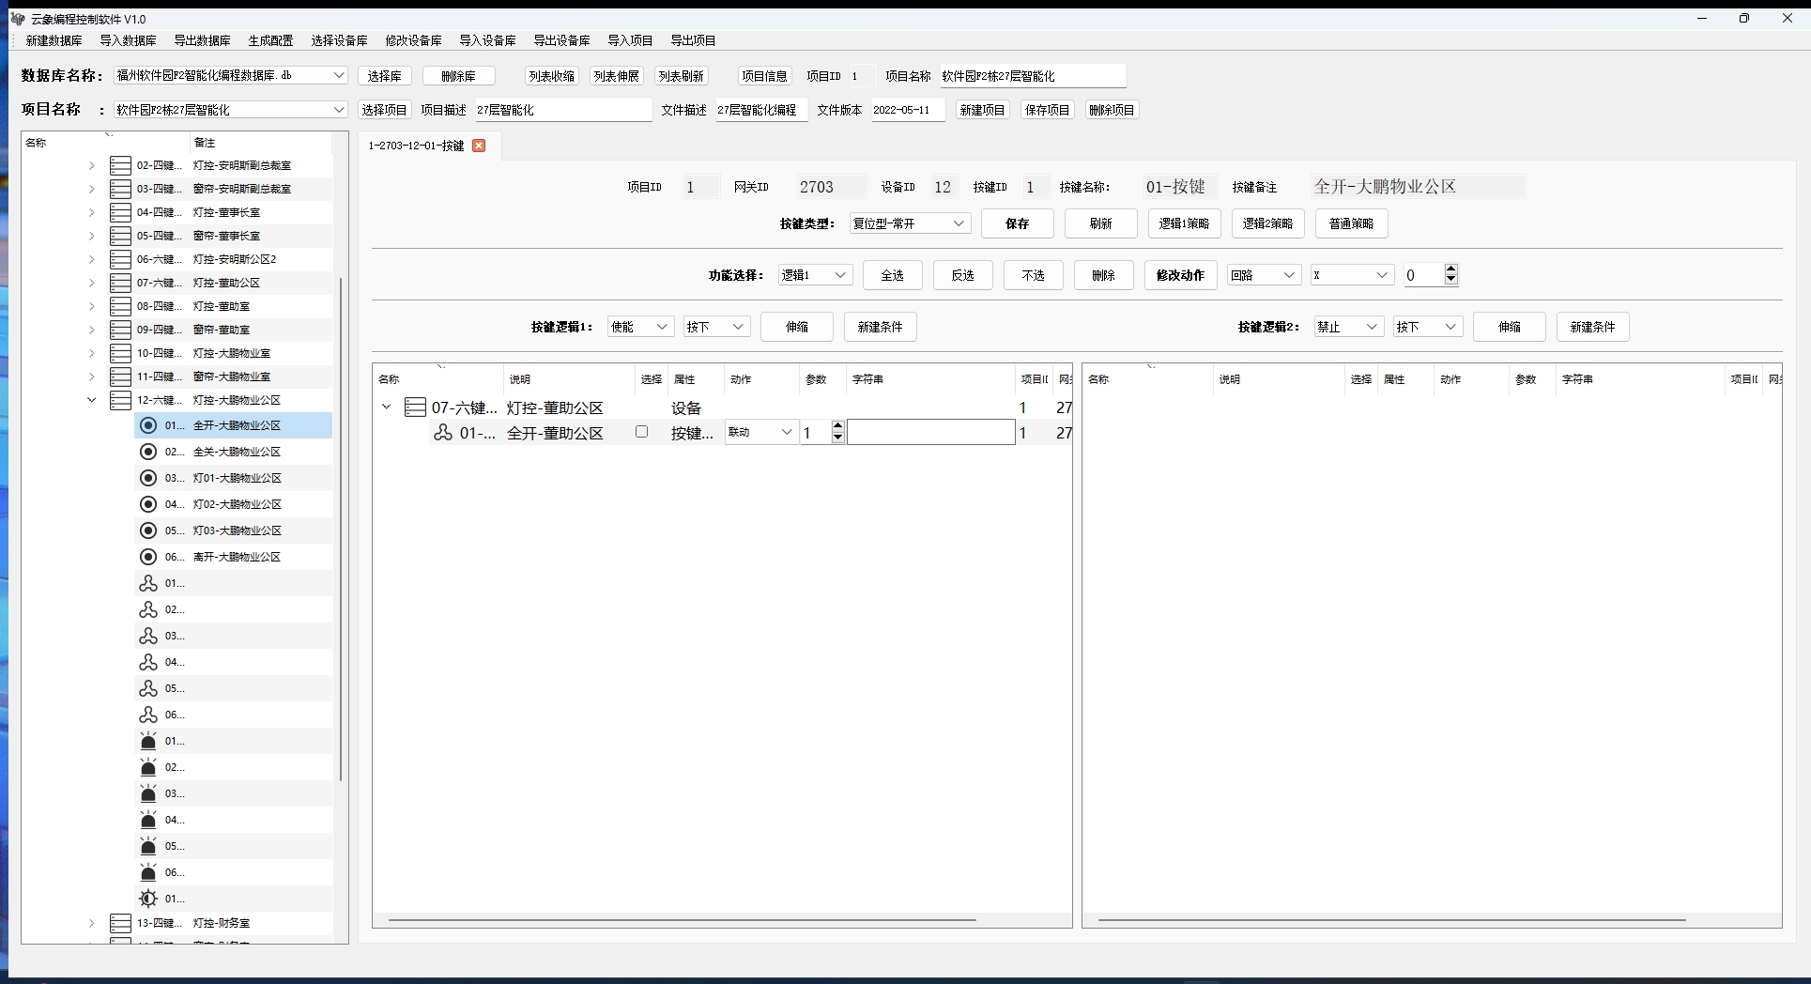
Task: Click the 列表刷新 button
Action: point(681,76)
